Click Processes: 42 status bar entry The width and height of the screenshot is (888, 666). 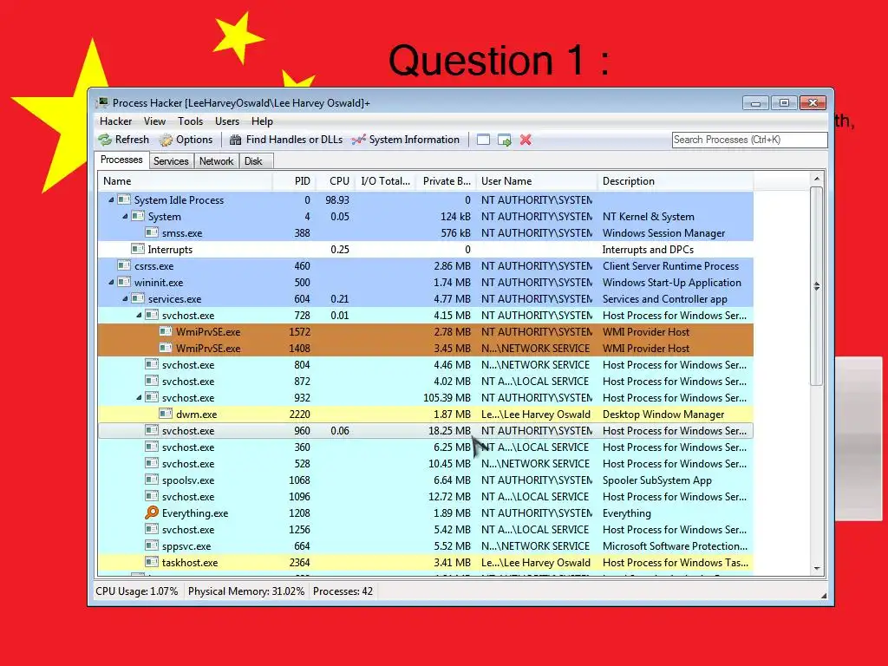click(x=343, y=591)
